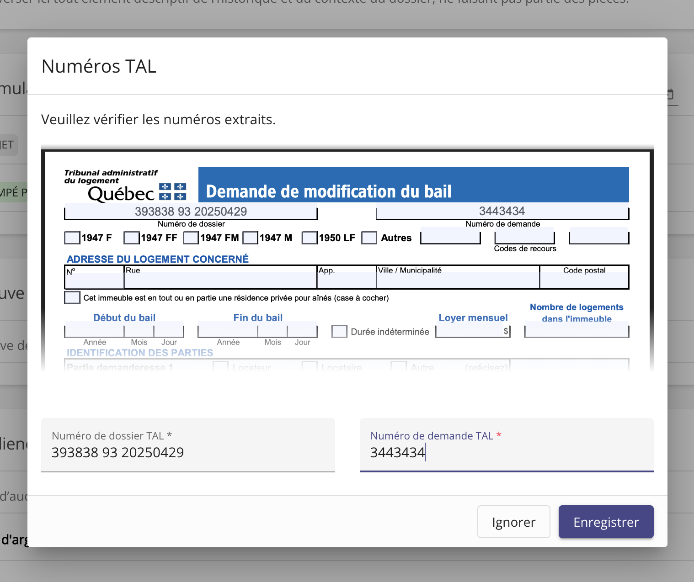Viewport: 694px width, 582px height.
Task: Click the Québec fleur-de-lis logo
Action: (172, 192)
